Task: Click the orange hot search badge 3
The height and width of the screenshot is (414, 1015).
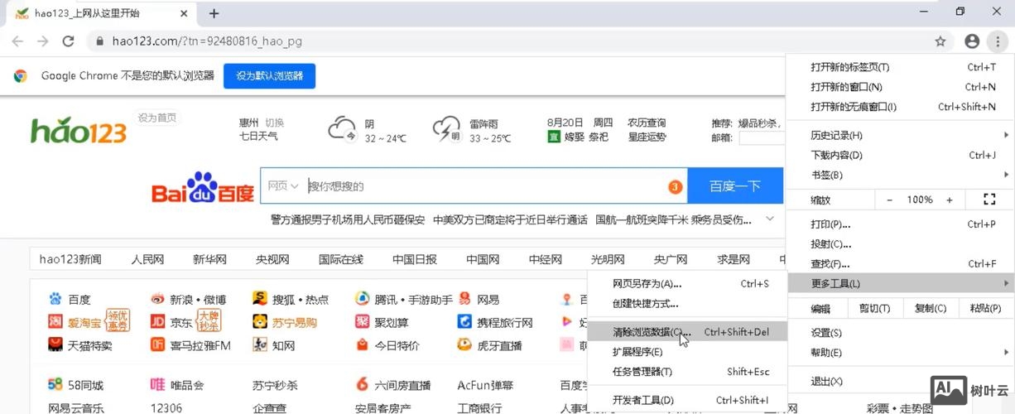Action: click(675, 187)
